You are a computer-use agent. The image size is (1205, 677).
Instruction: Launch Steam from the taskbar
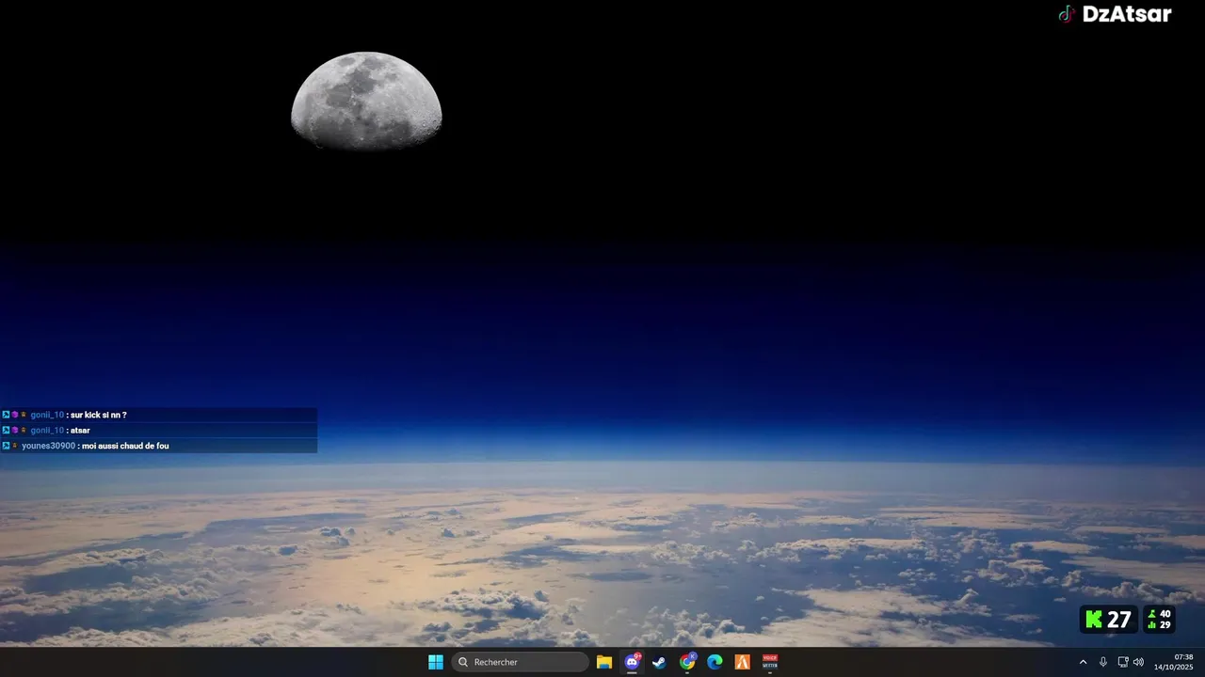(659, 662)
